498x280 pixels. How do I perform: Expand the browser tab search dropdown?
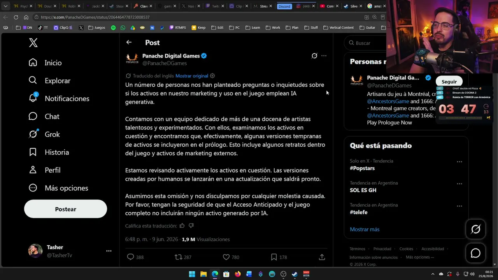click(x=5, y=6)
